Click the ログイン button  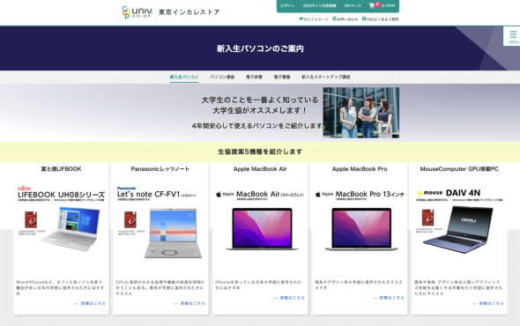pyautogui.click(x=287, y=5)
